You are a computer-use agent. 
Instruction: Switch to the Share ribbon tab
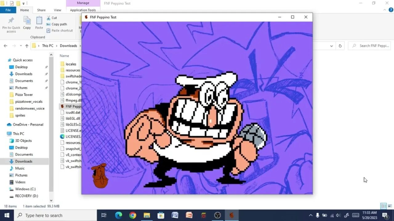tap(41, 10)
